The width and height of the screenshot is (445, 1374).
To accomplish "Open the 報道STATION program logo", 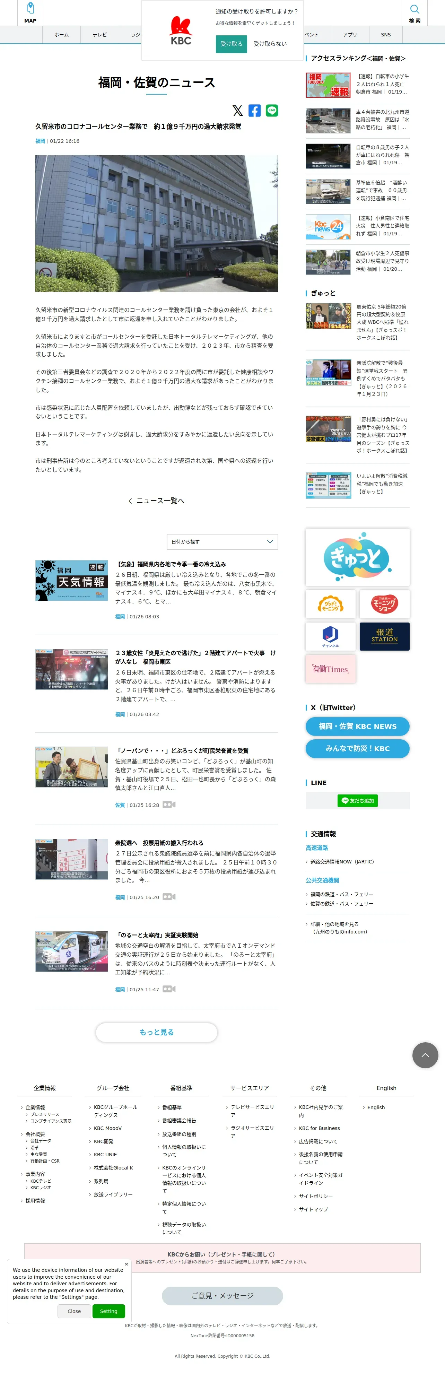I will click(385, 636).
